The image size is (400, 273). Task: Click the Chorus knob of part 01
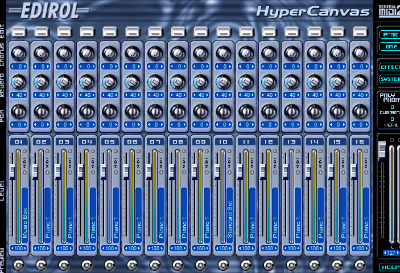(19, 54)
